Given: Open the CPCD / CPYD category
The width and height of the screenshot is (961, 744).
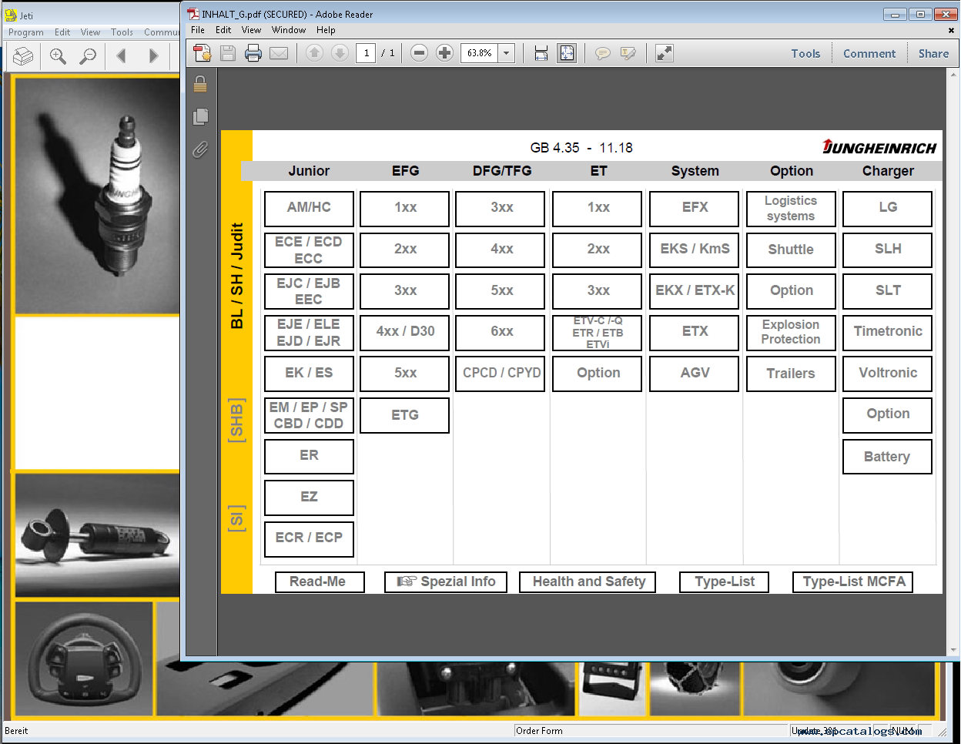Looking at the screenshot, I should tap(501, 374).
